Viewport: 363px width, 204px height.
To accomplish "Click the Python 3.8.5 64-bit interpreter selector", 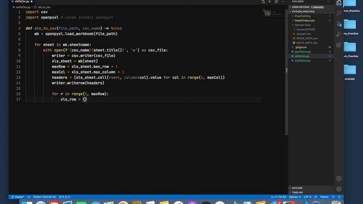I will [44, 197].
